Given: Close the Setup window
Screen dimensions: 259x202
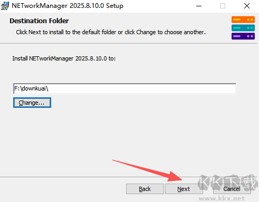Looking at the screenshot, I should click(247, 6).
